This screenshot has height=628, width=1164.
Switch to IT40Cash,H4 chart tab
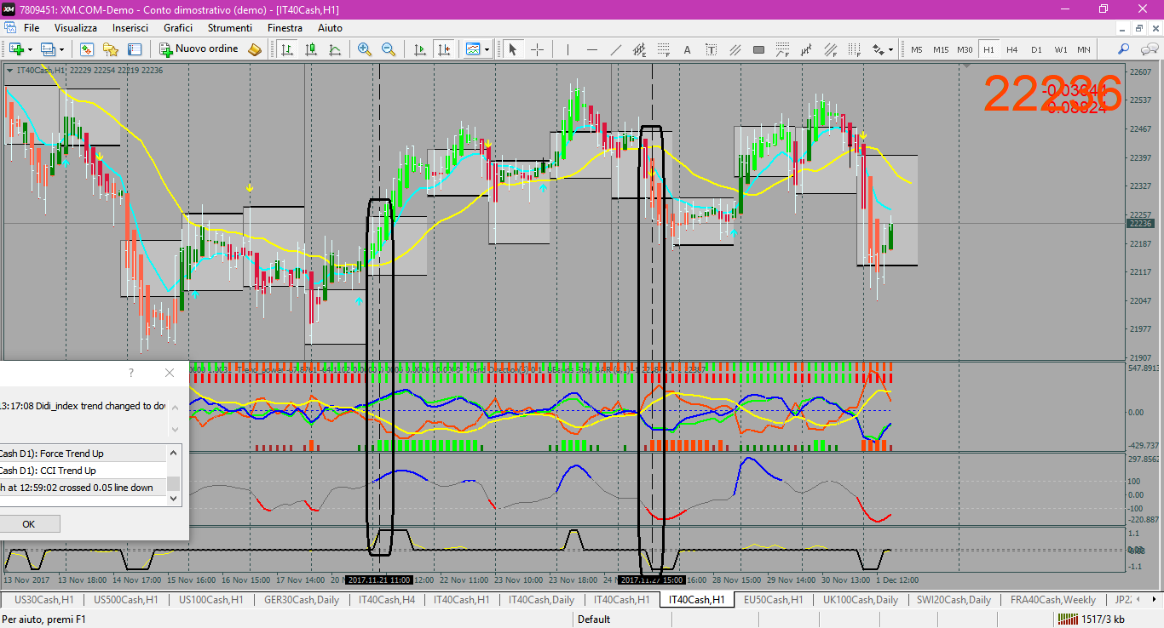[x=387, y=600]
